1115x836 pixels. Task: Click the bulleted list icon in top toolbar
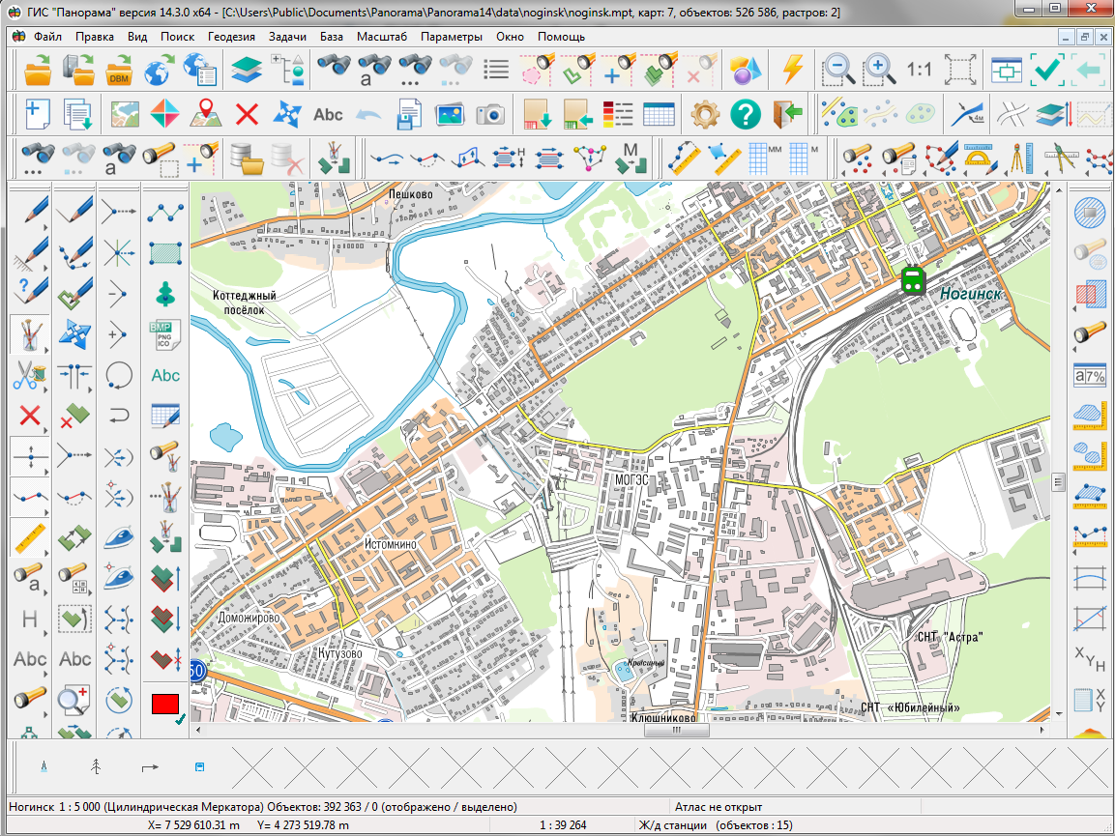pos(496,70)
